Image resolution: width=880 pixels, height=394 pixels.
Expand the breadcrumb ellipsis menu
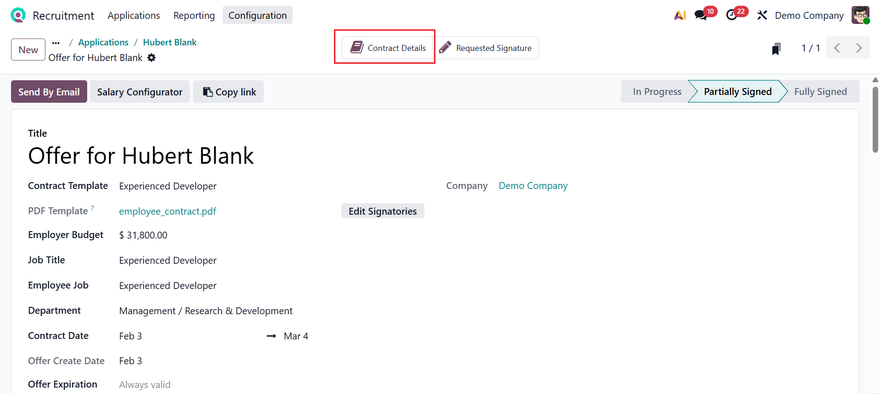tap(56, 43)
